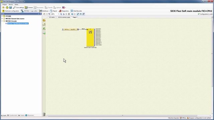Click the copy icon in editor toolbar
Image resolution: width=214 pixels, height=120 pixels.
tap(61, 14)
